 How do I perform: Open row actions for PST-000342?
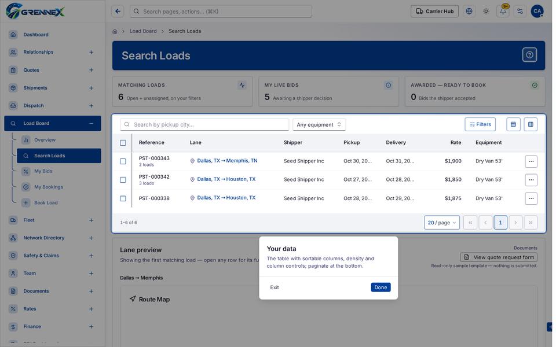pyautogui.click(x=531, y=179)
